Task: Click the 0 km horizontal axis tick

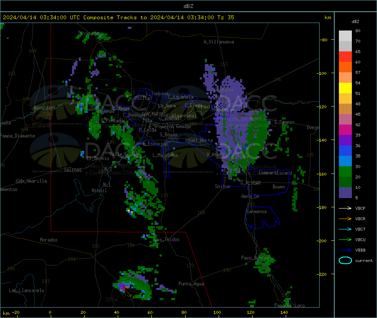Action: pos(50,313)
